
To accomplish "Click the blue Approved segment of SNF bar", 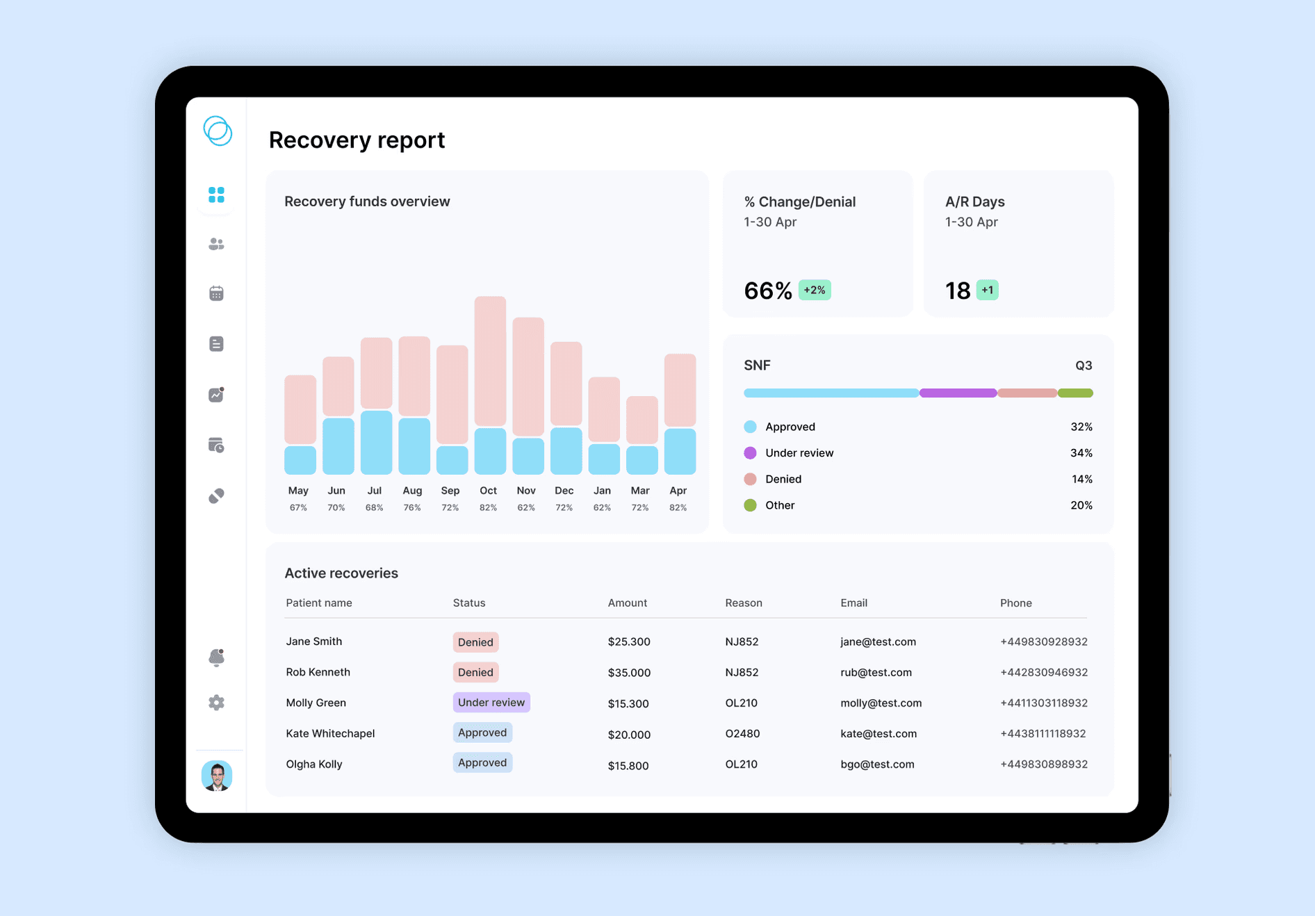I will (831, 393).
